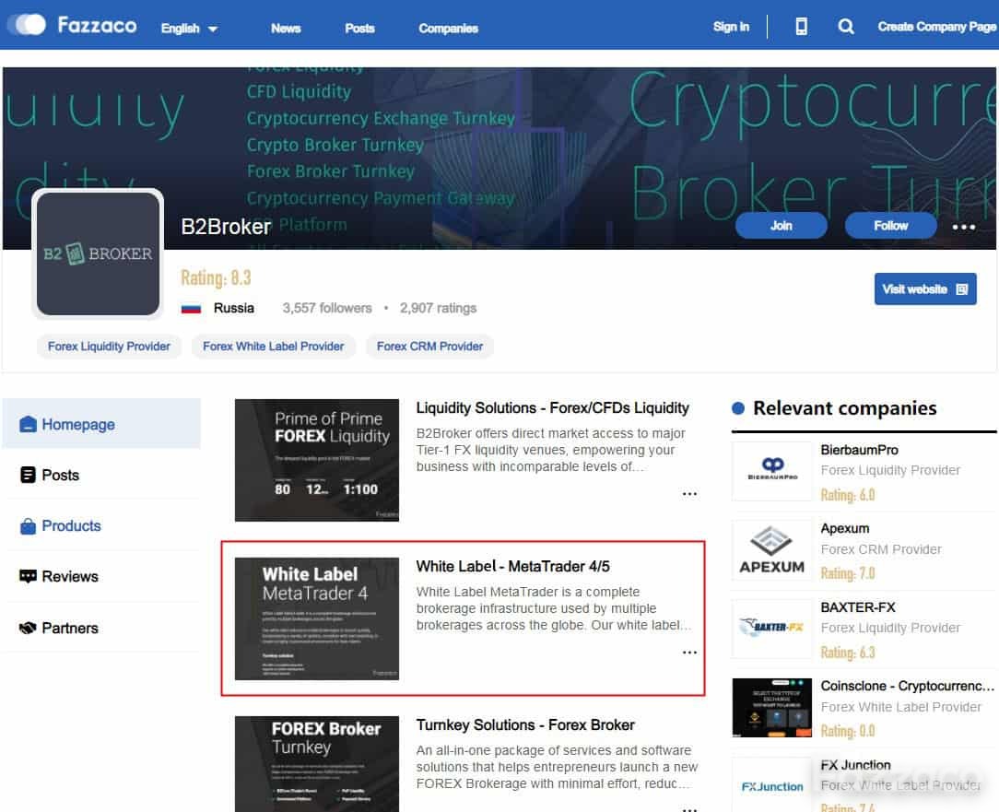This screenshot has height=812, width=999.
Task: Click the Russia flag icon
Action: 191,309
